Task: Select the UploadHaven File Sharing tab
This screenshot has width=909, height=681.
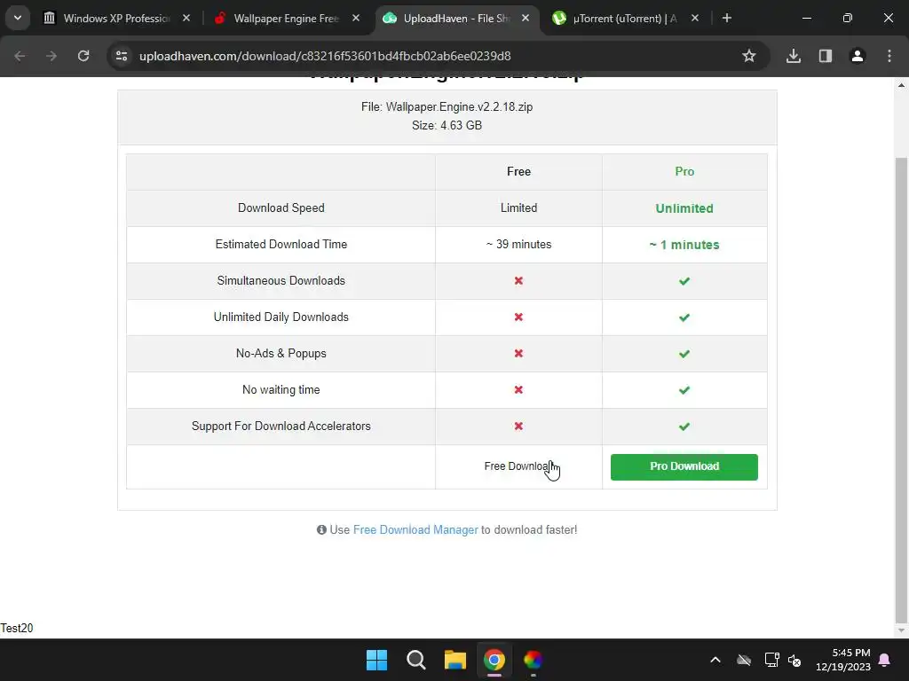Action: [x=456, y=19]
